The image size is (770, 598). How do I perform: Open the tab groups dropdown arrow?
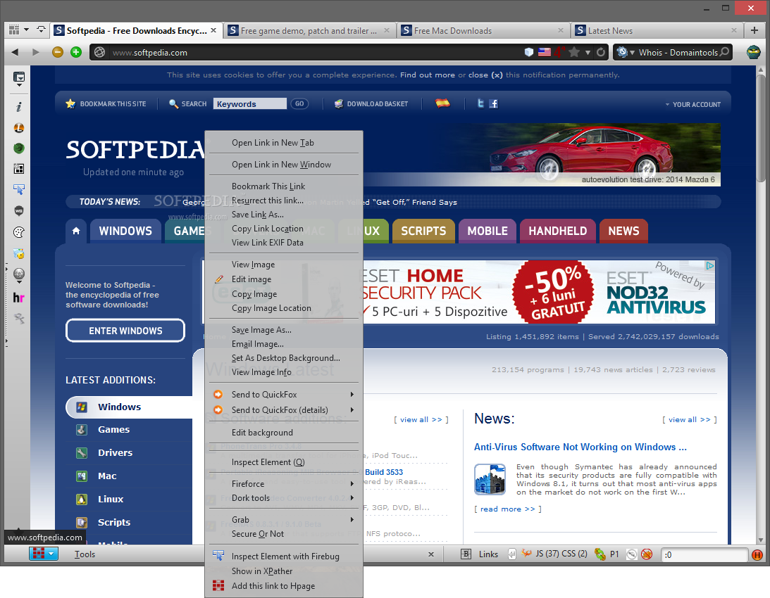point(27,30)
